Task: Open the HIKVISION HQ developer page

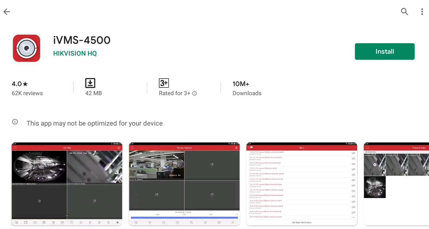Action: 75,53
